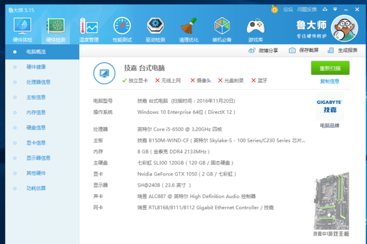Open the 驱动检测 driver detection icon
This screenshot has width=367, height=244.
click(x=156, y=30)
